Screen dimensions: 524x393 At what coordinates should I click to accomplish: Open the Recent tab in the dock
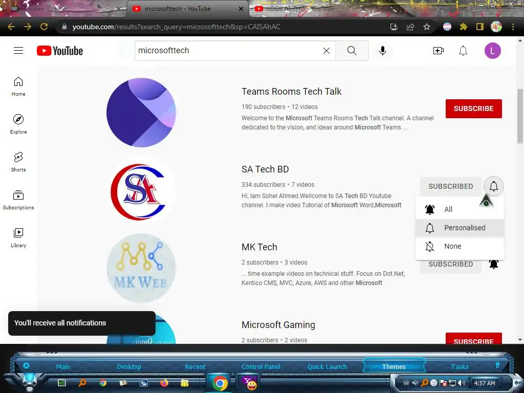coord(195,366)
